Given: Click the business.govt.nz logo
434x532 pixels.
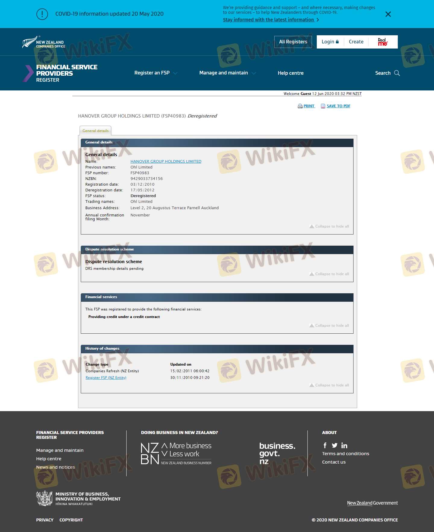Looking at the screenshot, I should (x=277, y=453).
